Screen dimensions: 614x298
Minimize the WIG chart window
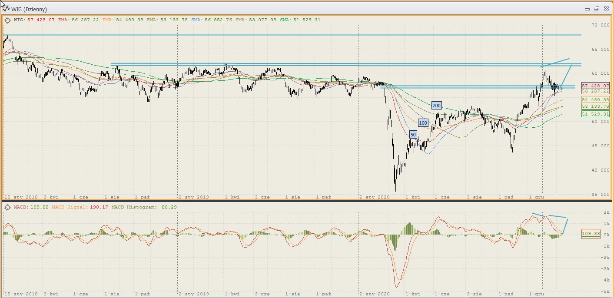(x=587, y=9)
